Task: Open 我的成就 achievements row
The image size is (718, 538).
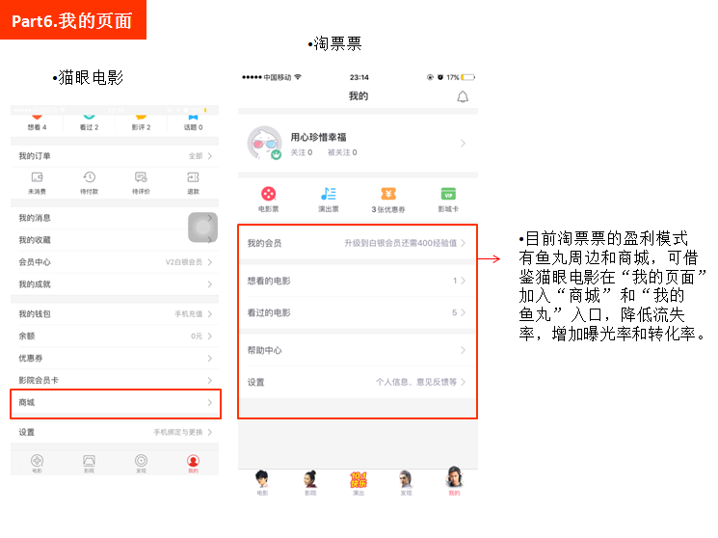Action: (x=115, y=284)
